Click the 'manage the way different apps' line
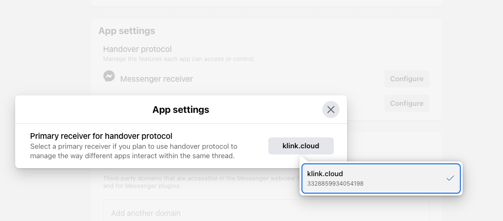 coord(132,156)
